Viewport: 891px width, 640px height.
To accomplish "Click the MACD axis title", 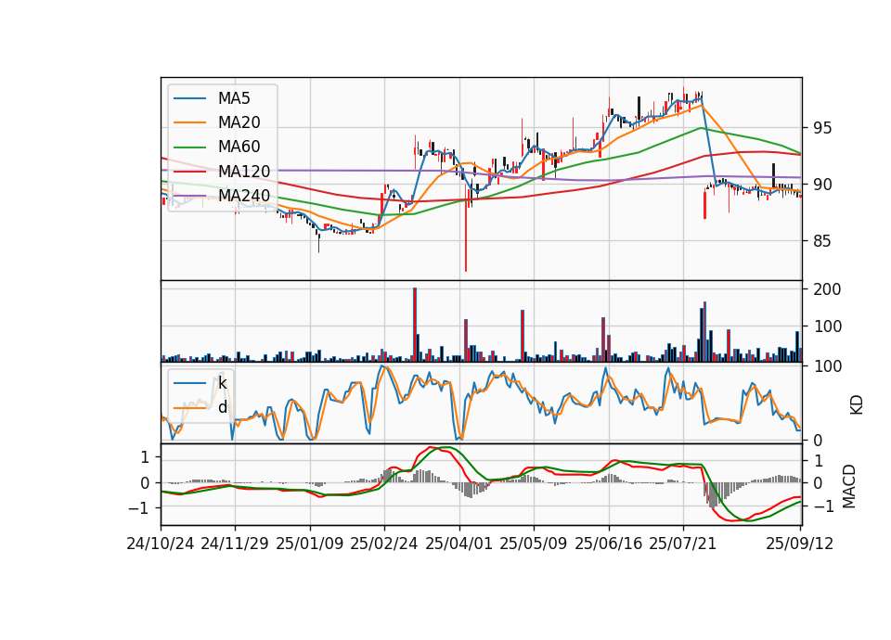I will pyautogui.click(x=849, y=486).
